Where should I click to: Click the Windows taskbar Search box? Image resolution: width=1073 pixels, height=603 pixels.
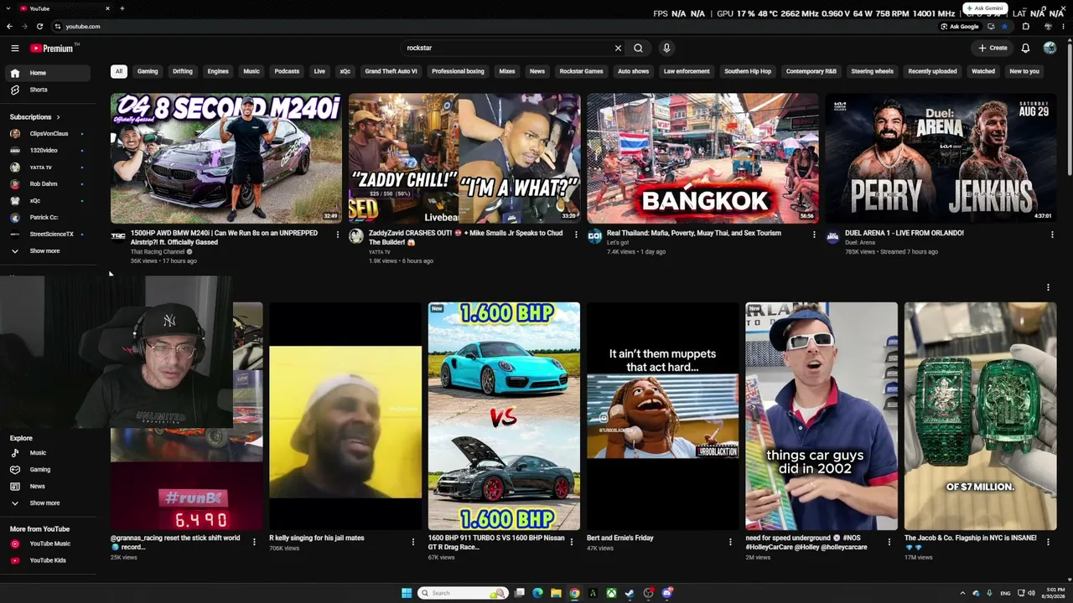click(463, 593)
